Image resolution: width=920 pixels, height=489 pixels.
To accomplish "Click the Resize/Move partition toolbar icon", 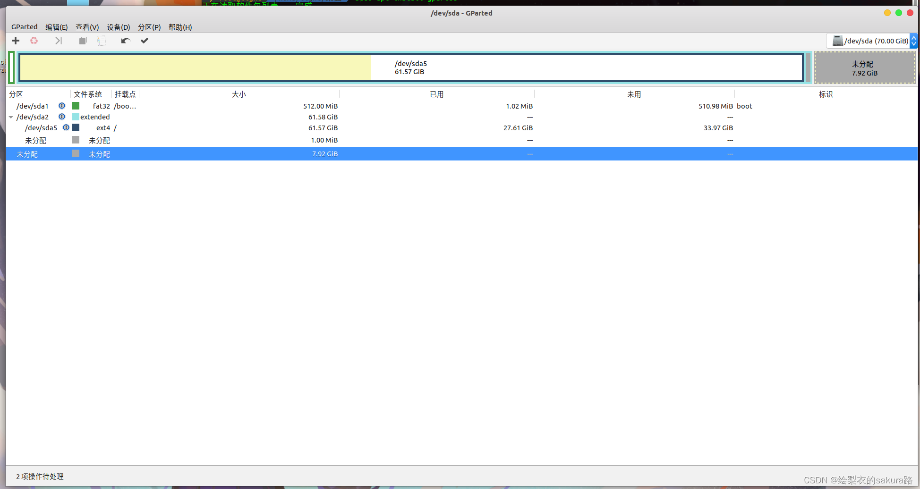I will (58, 41).
